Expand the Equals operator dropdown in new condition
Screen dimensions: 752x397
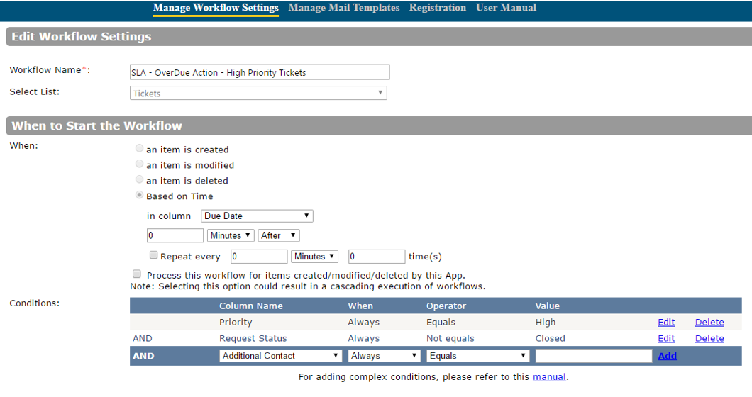click(478, 356)
